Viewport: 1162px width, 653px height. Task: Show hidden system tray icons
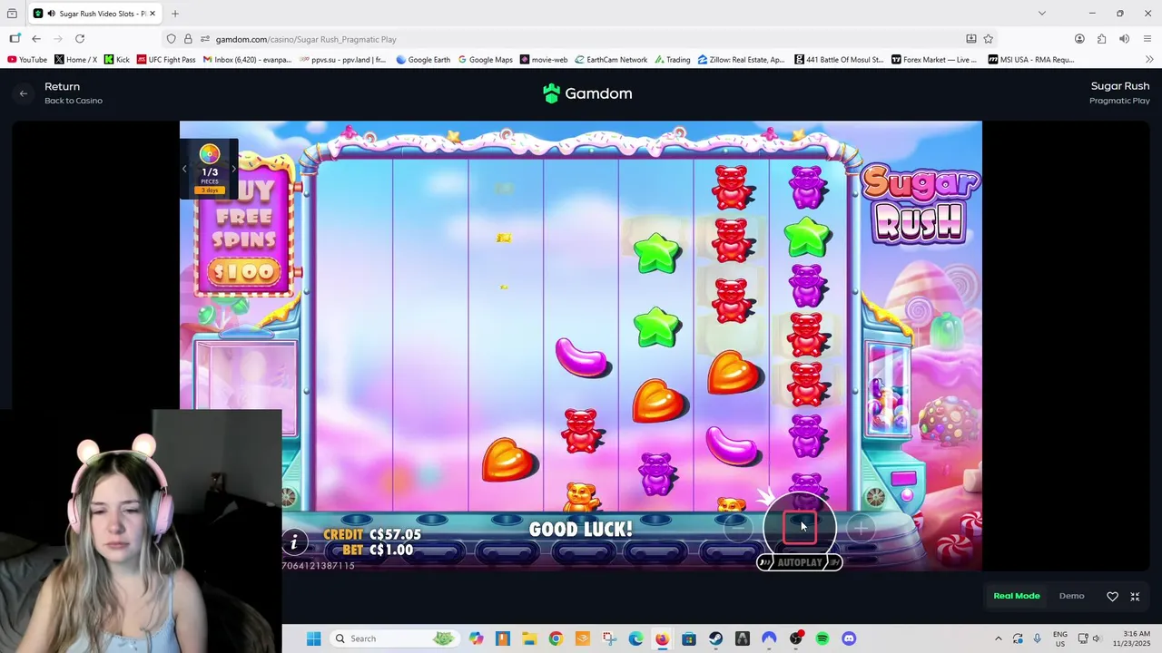pos(999,638)
